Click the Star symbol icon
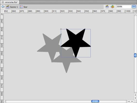This screenshot has width=137, height=103. point(21,7)
